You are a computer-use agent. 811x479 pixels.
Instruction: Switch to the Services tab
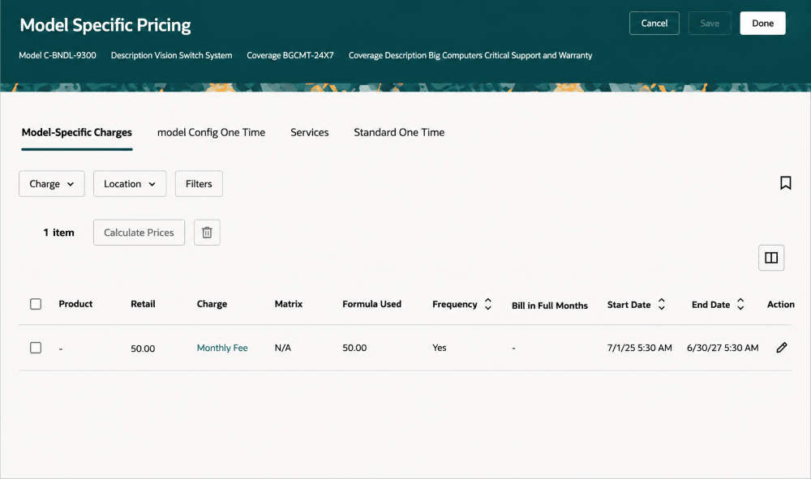[309, 133]
